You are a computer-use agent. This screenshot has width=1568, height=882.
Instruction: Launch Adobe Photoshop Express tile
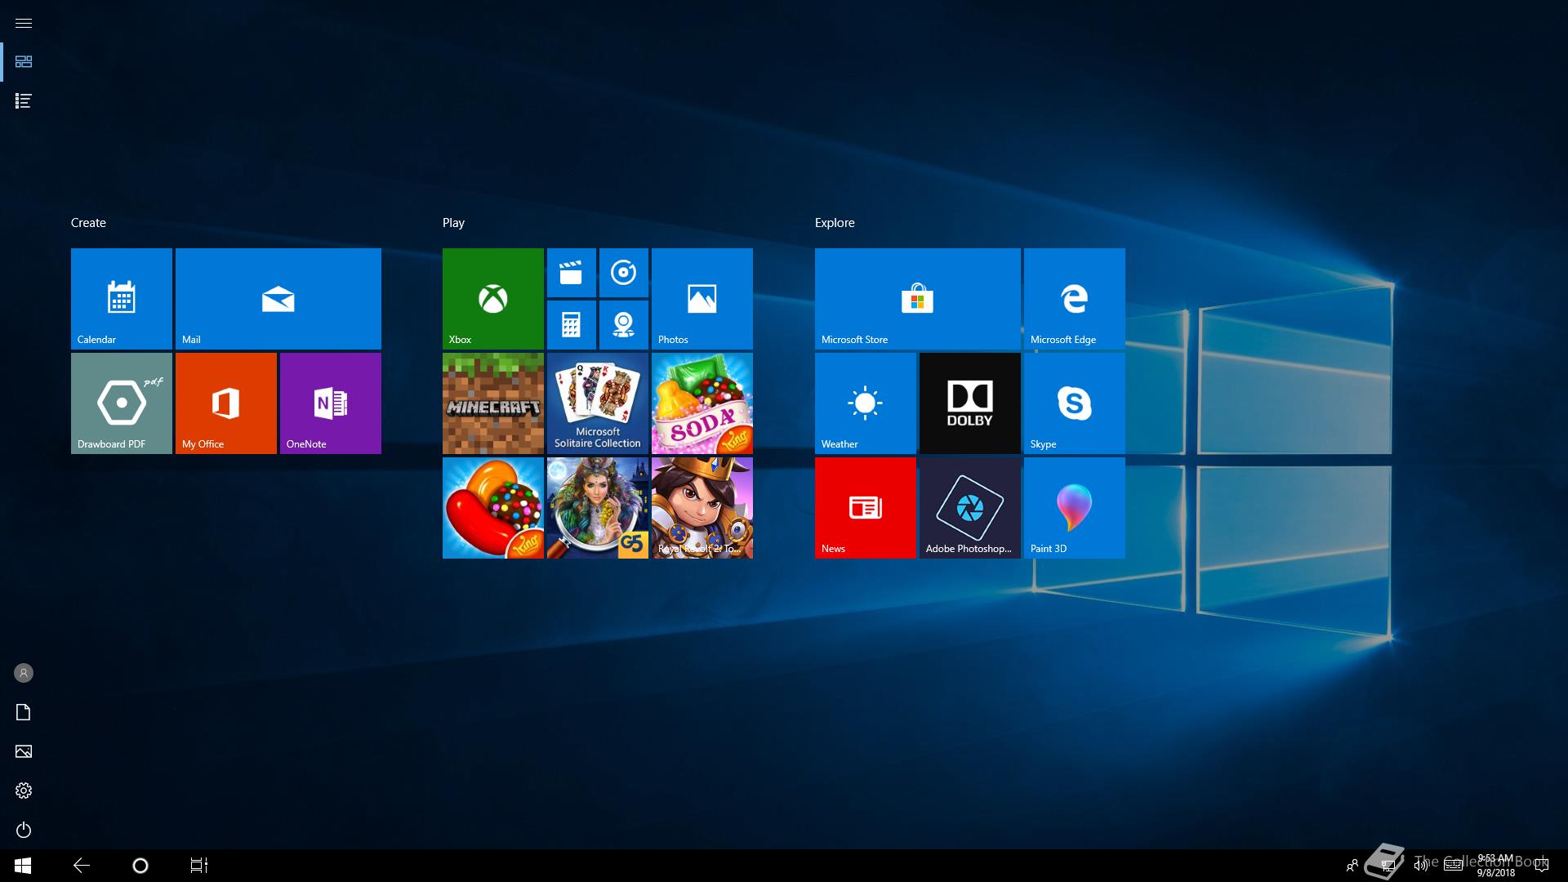970,508
